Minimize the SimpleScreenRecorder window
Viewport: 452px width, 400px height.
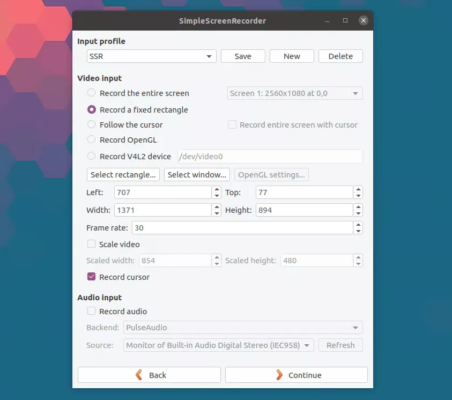click(x=327, y=21)
